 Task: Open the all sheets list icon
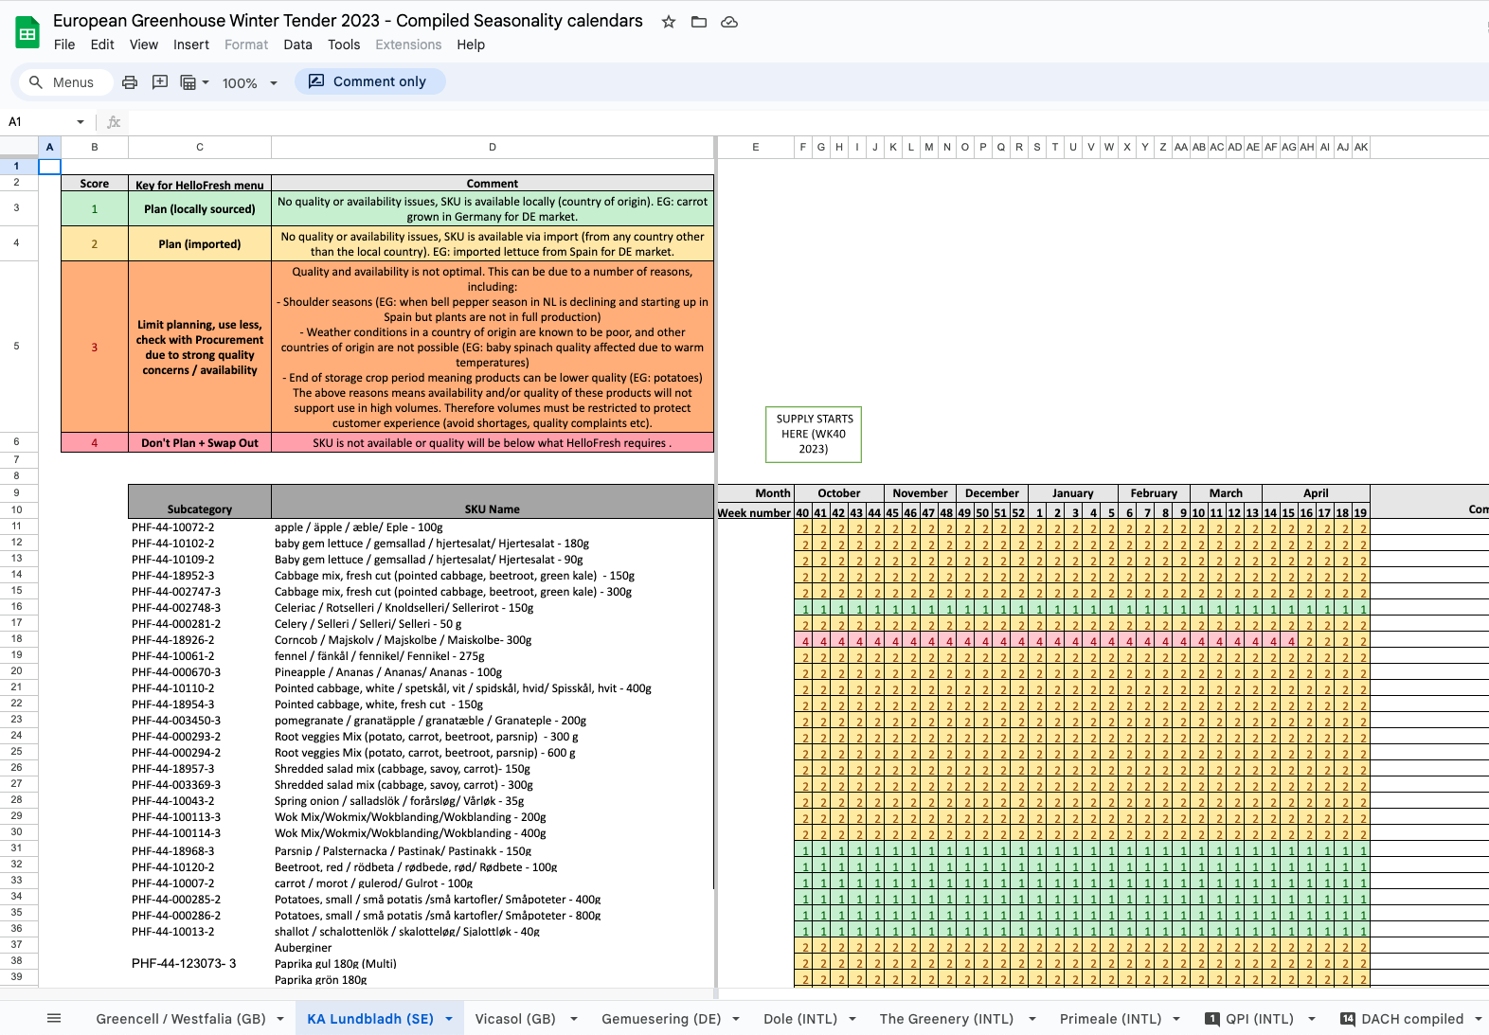[x=54, y=1019]
